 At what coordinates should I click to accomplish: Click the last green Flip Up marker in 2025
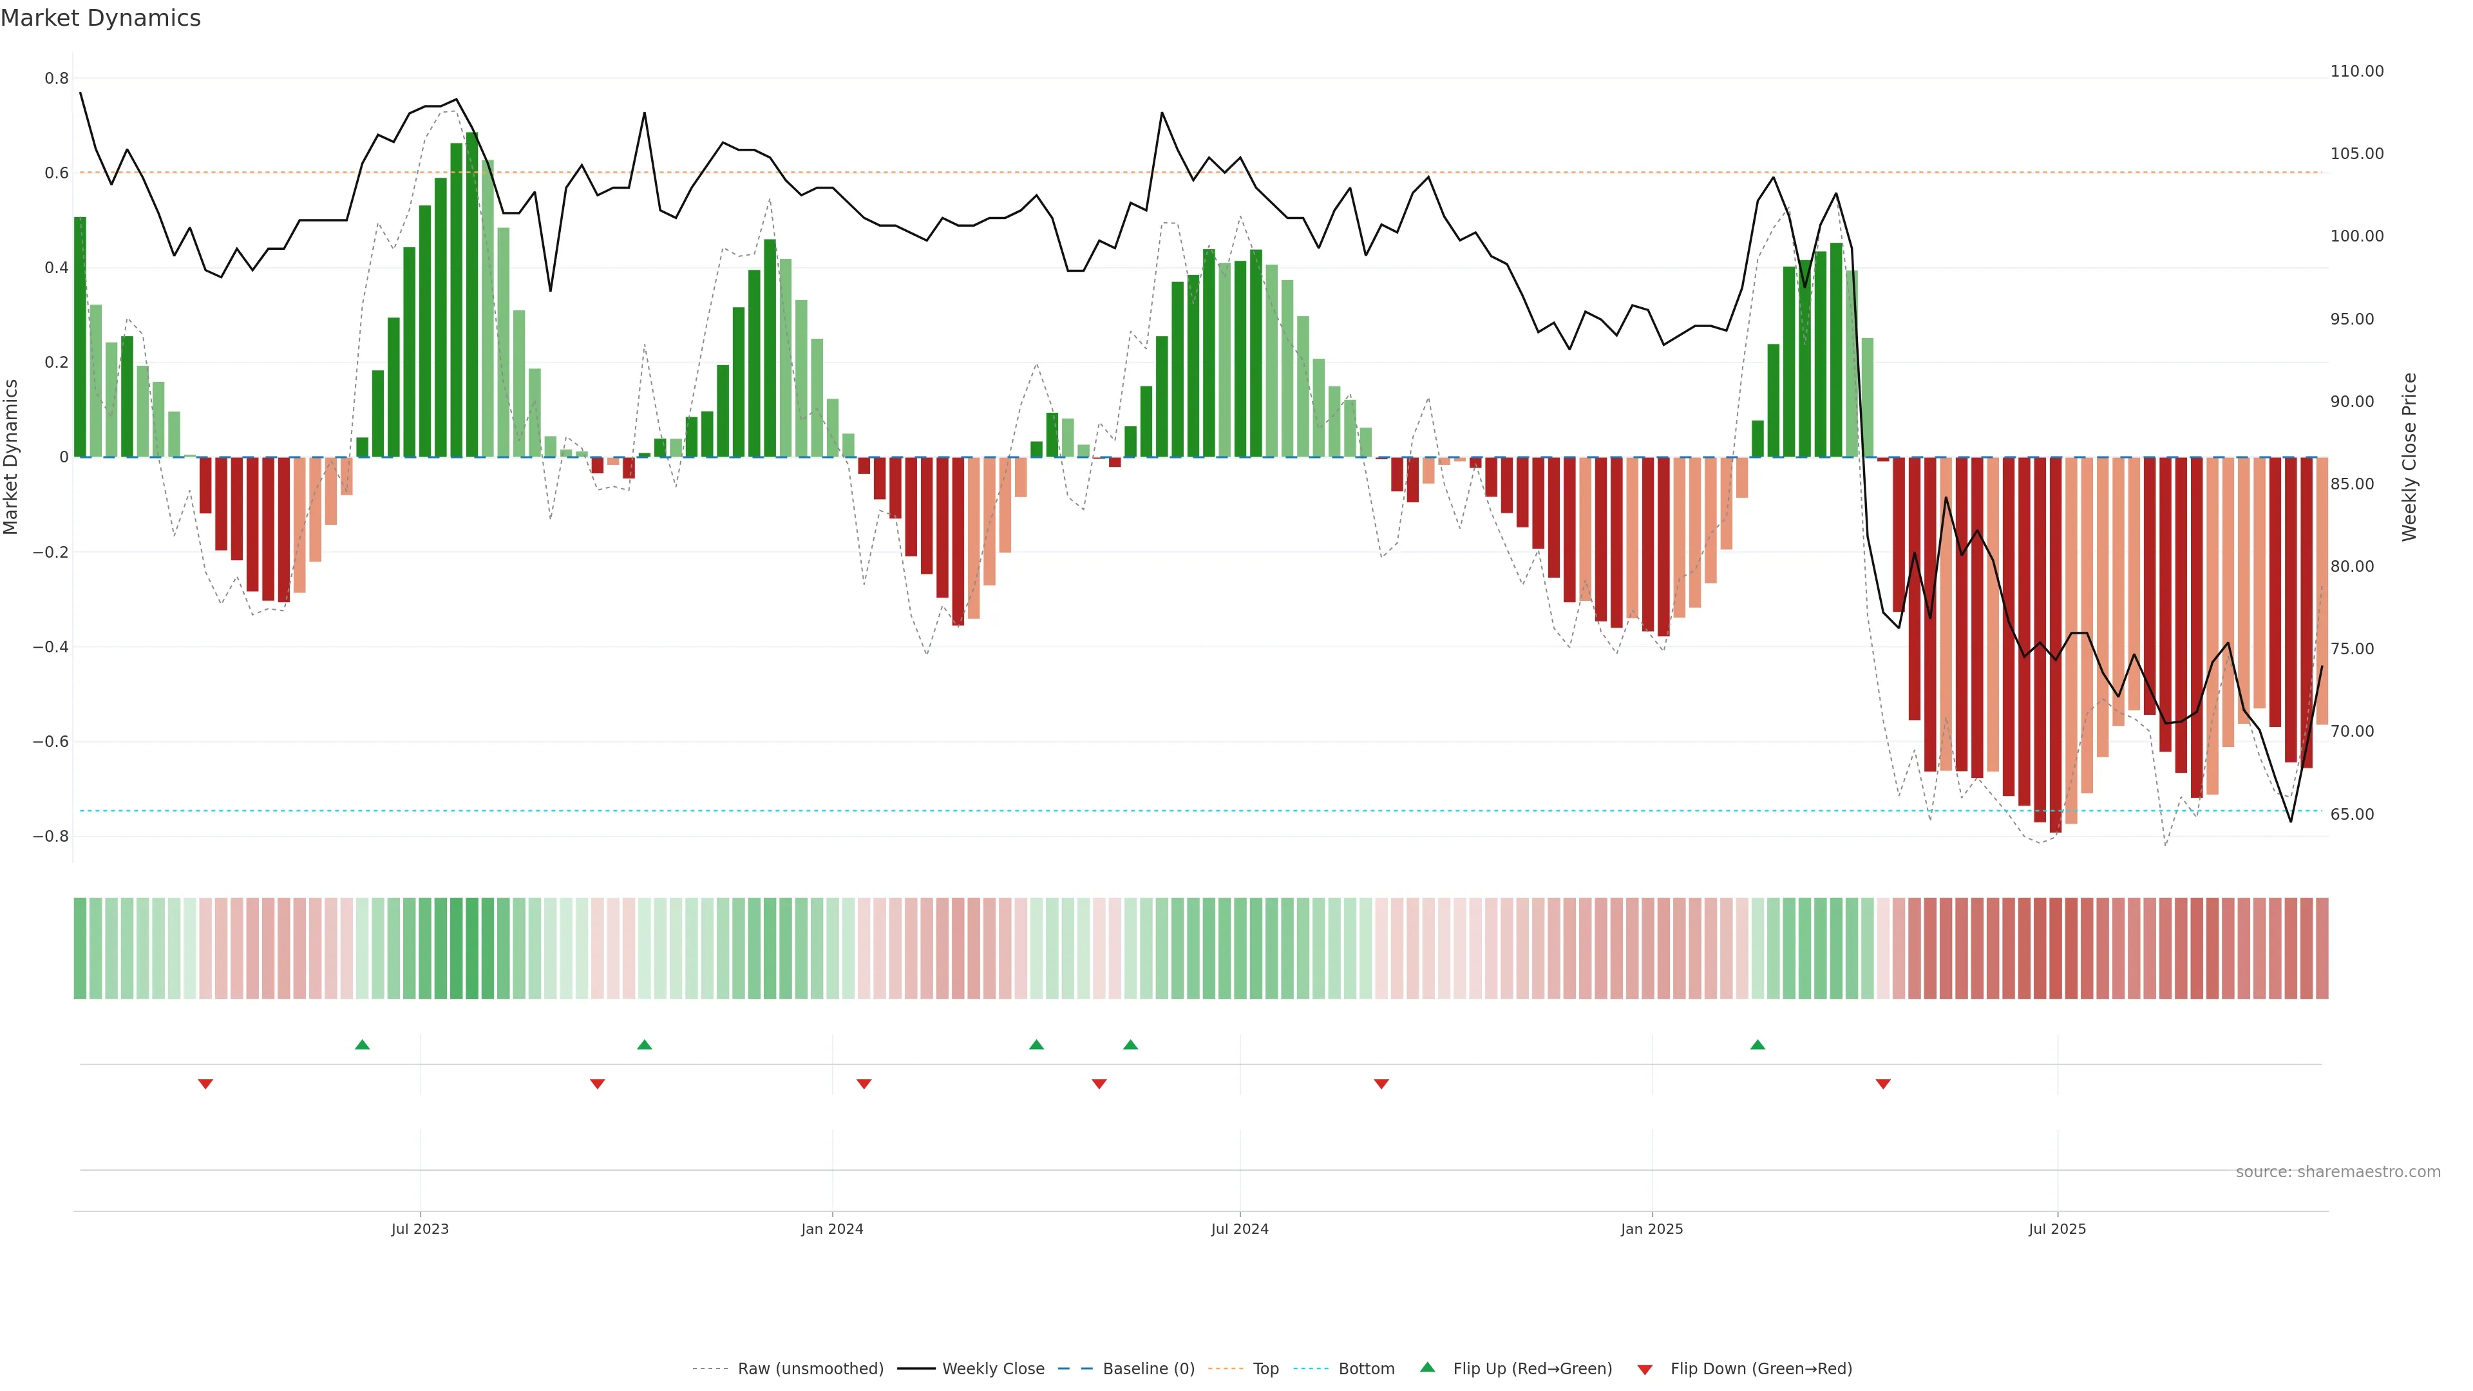[x=1757, y=1045]
